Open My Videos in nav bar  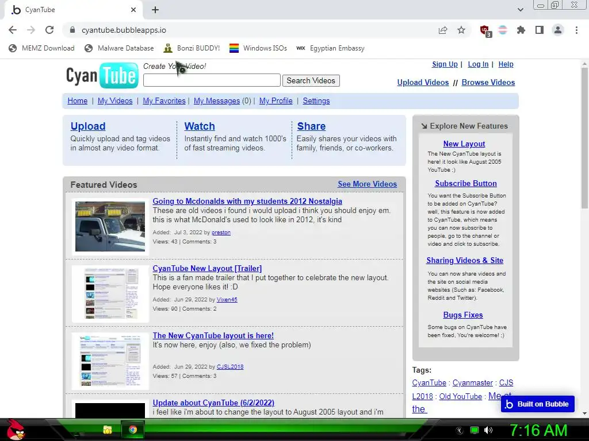pyautogui.click(x=115, y=101)
